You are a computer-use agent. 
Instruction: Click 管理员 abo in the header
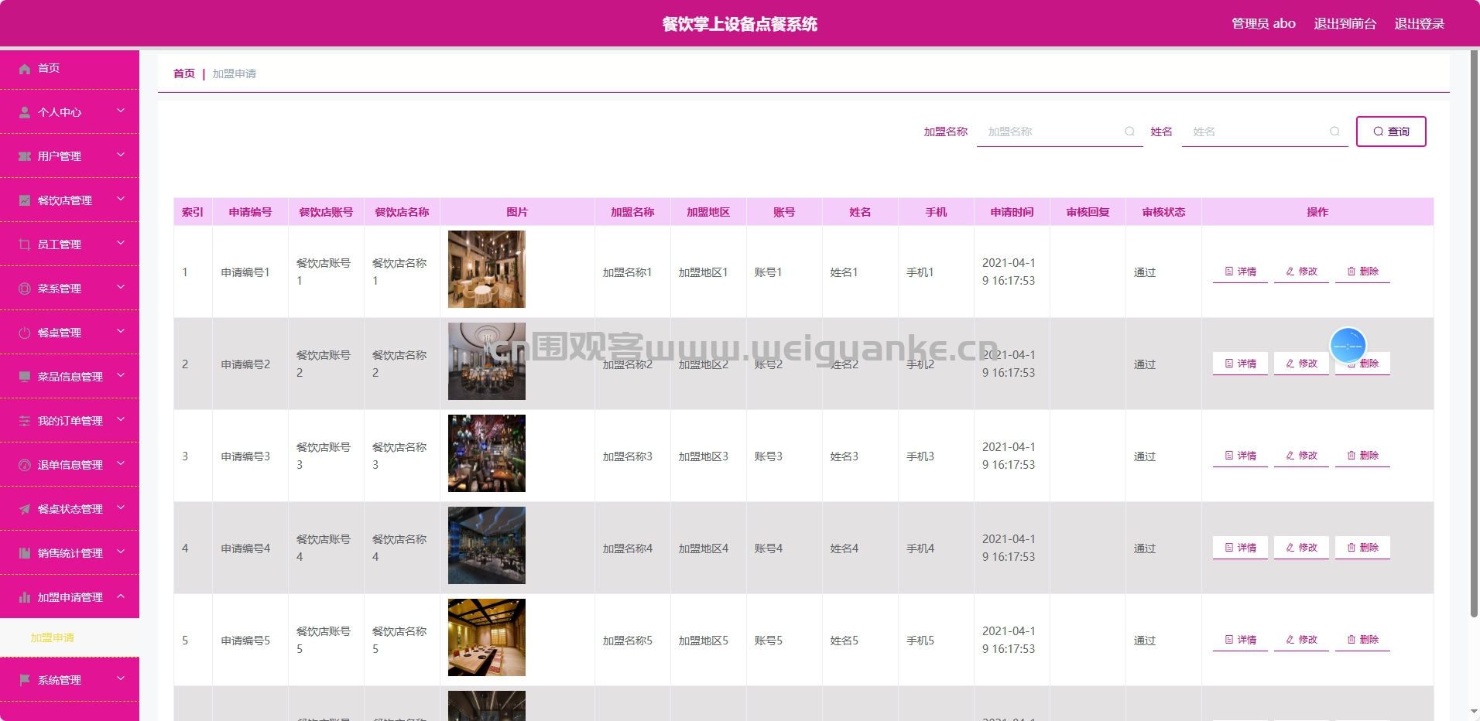click(1263, 23)
